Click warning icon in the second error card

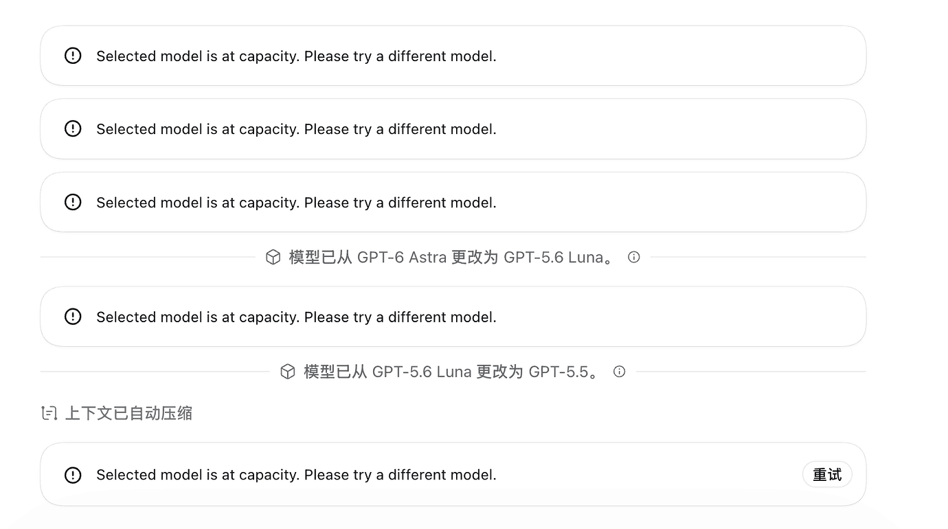coord(73,128)
